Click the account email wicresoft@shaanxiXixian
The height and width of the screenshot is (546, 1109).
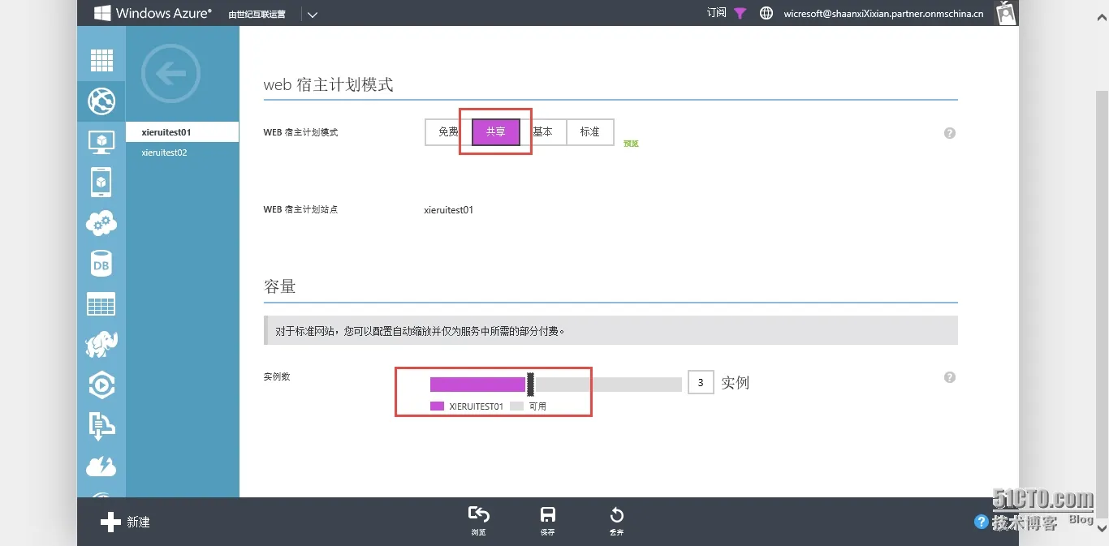[883, 13]
